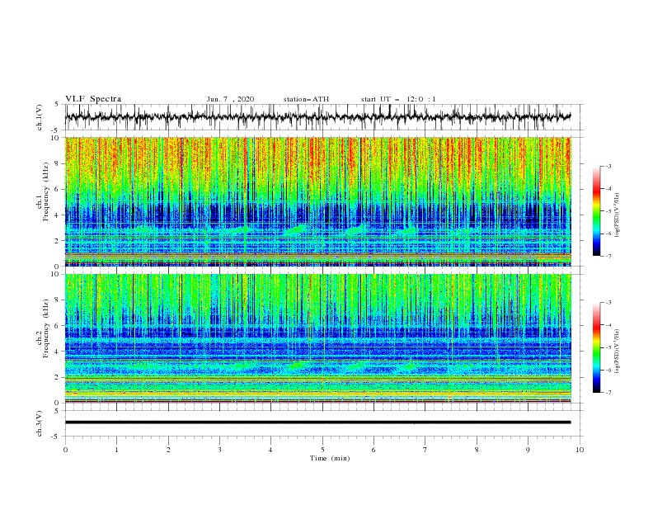Click the "10" tick on the time axis

tap(580, 450)
